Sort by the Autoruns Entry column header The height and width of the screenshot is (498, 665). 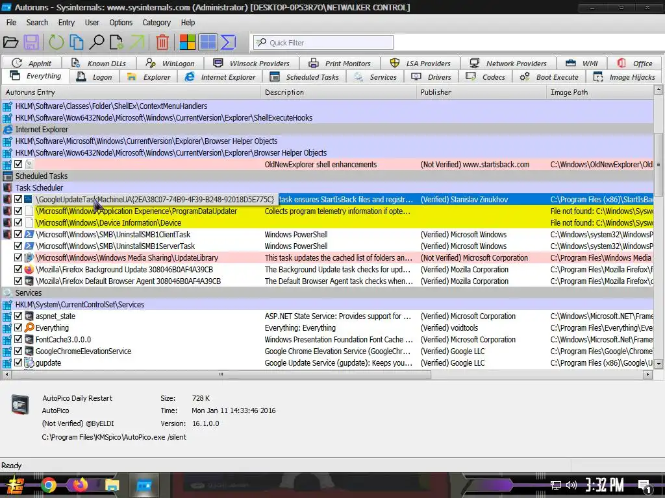point(131,92)
